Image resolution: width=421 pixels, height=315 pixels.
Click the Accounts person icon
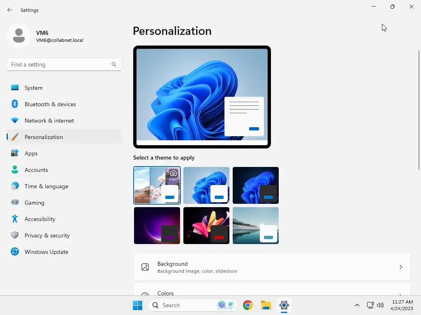tap(15, 169)
